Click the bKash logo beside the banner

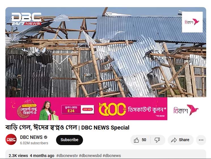click(186, 110)
